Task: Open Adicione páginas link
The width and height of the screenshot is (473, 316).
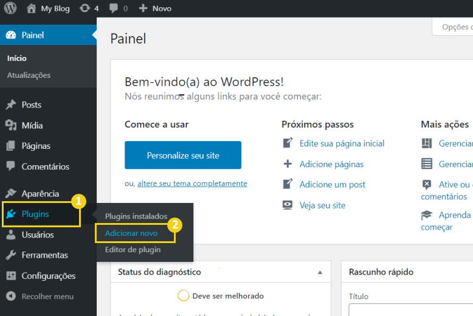Action: coord(331,164)
